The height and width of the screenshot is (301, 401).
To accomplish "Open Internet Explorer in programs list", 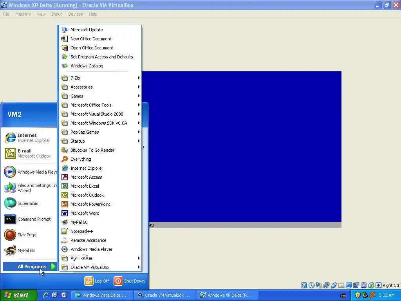I will 100,168.
